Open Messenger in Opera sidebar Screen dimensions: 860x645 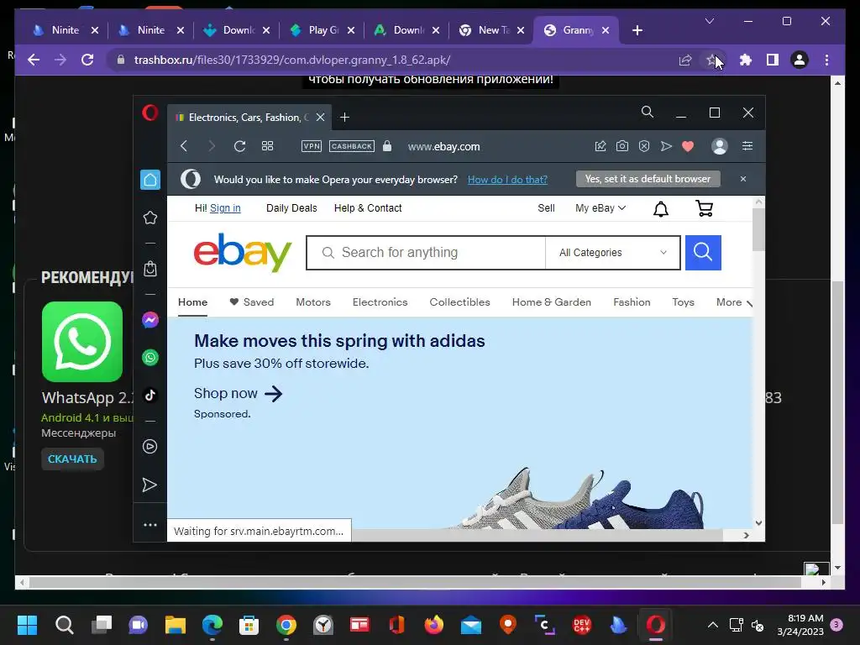pyautogui.click(x=150, y=320)
